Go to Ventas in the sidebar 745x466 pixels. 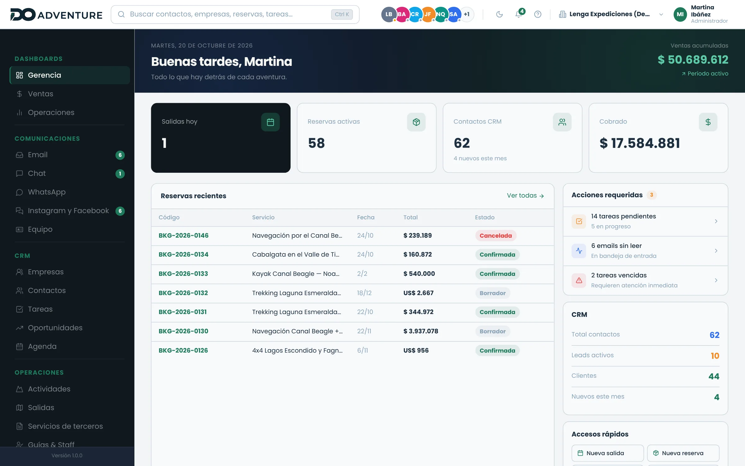[x=70, y=94]
